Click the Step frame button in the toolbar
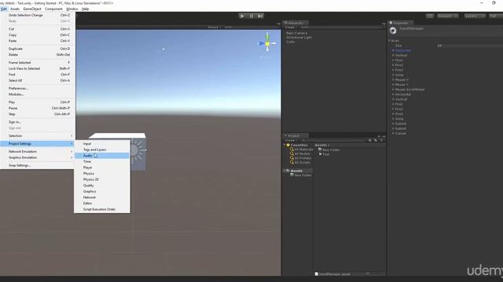Viewport: 503px width, 282px height. (x=260, y=16)
